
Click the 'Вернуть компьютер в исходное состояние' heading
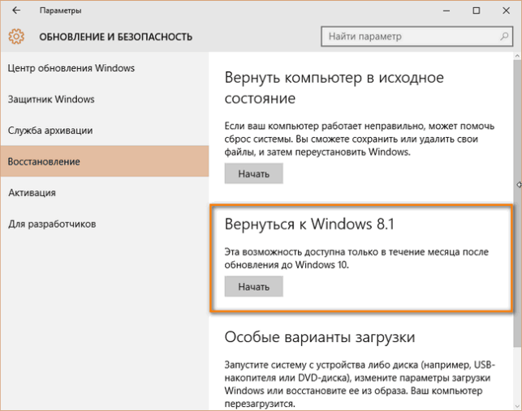[334, 88]
